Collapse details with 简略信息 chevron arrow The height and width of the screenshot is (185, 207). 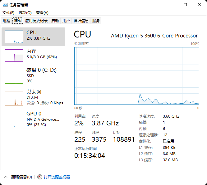tap(6, 177)
